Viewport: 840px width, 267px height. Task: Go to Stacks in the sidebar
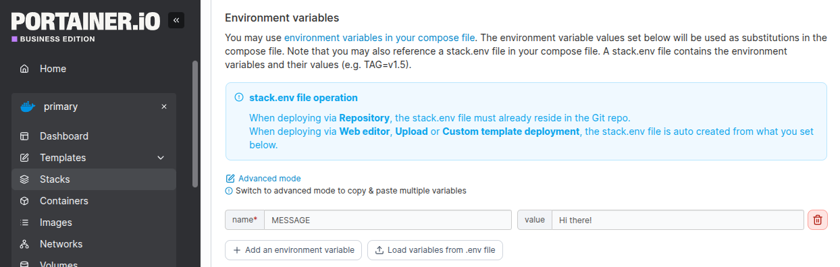(x=94, y=179)
